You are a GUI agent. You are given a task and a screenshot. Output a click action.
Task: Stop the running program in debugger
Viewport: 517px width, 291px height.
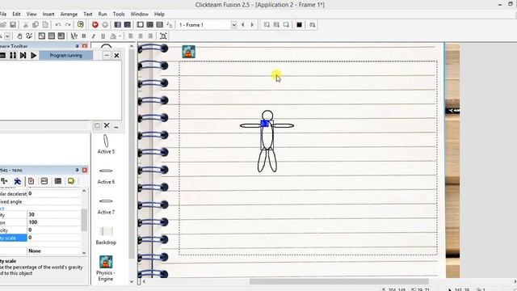[x=2, y=56]
